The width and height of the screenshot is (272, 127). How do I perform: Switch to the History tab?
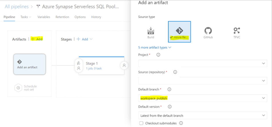click(96, 17)
